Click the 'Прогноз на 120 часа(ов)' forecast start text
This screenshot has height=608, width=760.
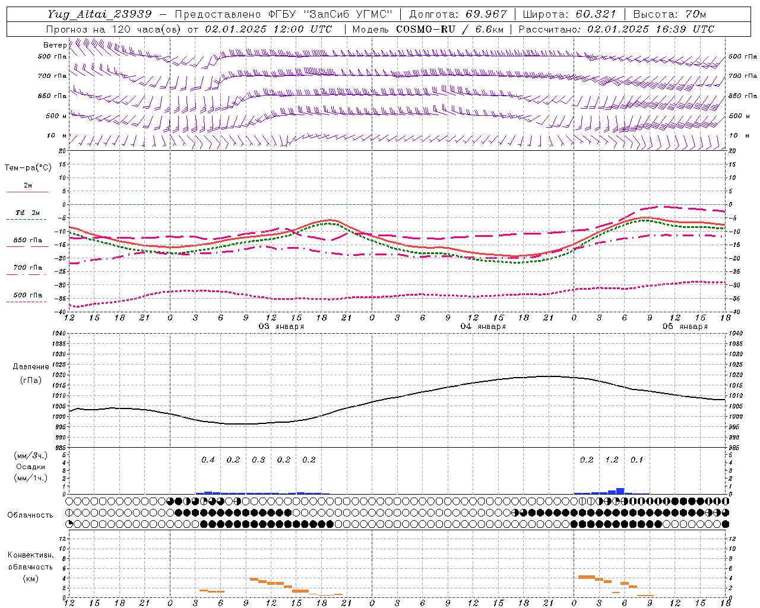tap(114, 29)
